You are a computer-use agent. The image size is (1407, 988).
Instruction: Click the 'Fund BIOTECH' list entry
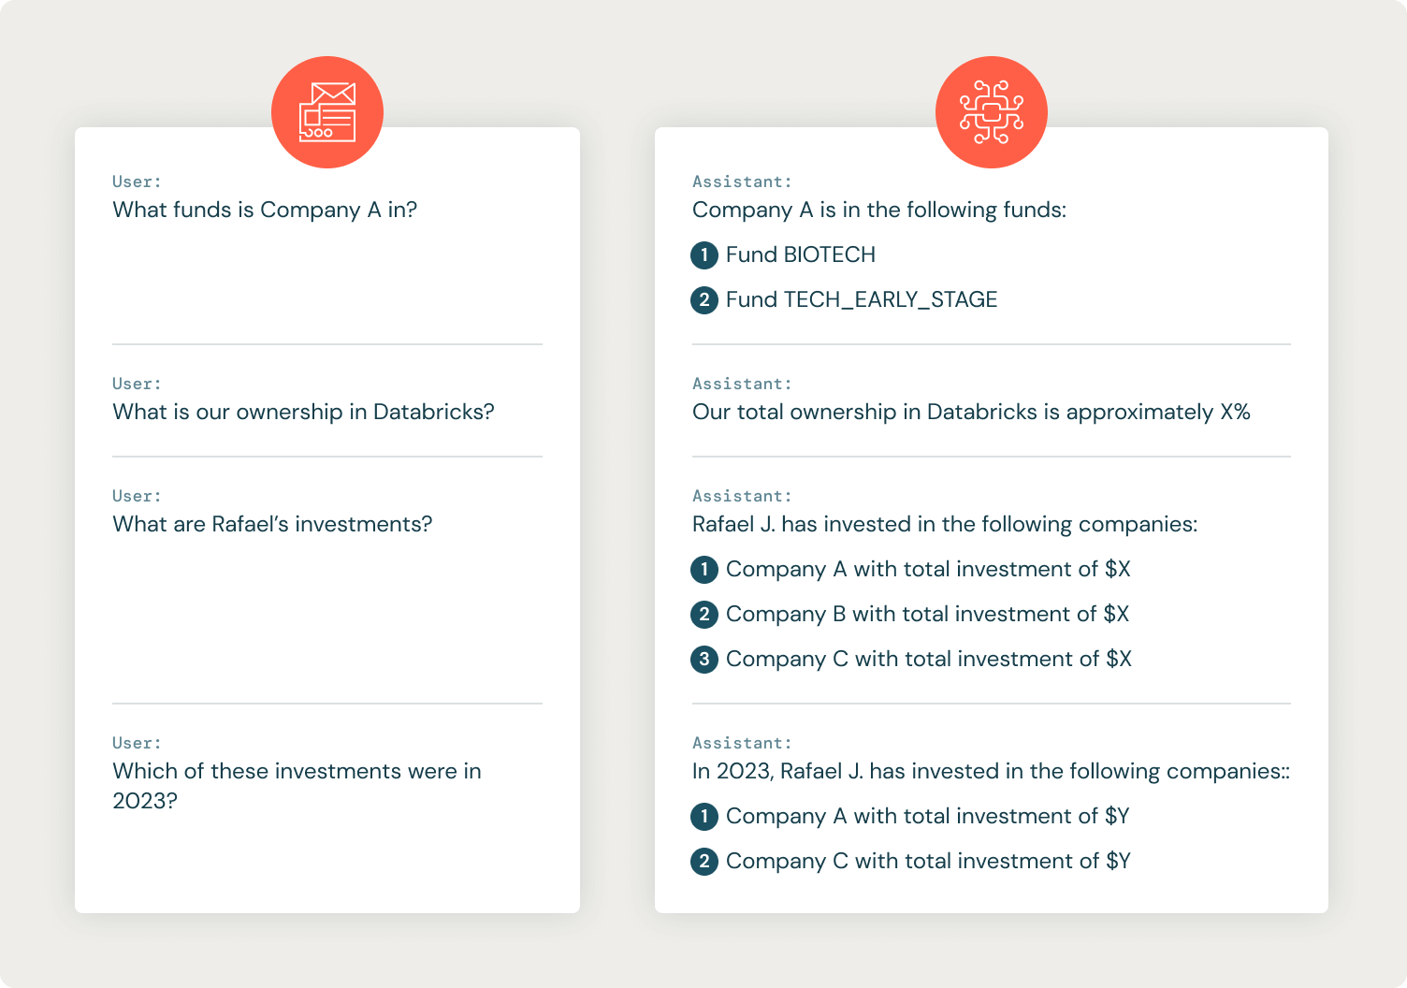click(x=801, y=254)
